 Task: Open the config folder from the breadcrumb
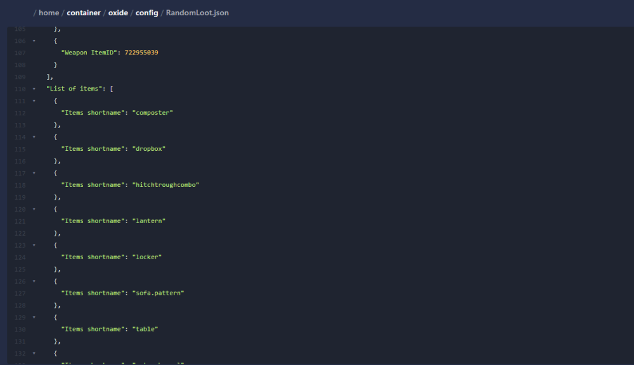(146, 12)
